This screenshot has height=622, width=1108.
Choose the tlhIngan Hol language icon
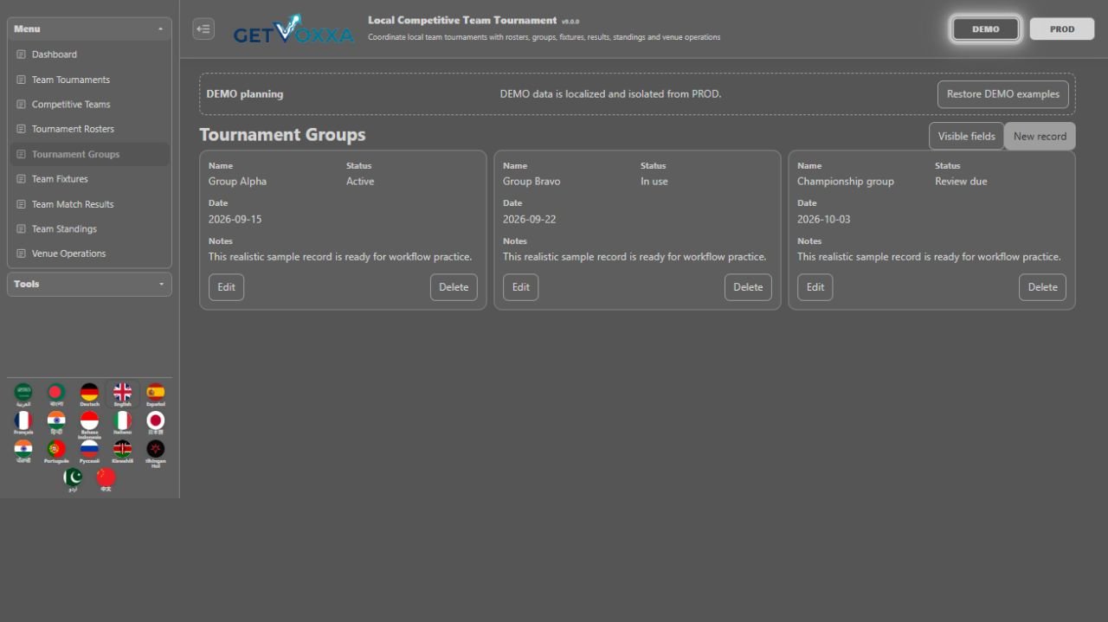click(156, 451)
